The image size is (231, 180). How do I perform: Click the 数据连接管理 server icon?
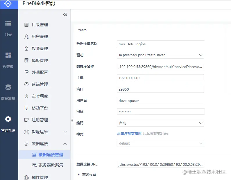tap(34, 155)
